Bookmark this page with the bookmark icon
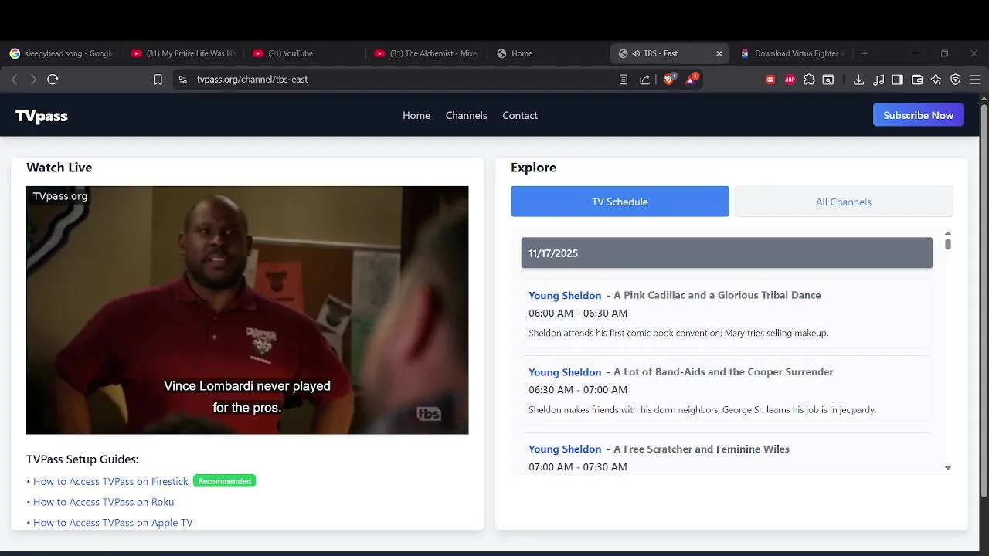The image size is (989, 556). click(158, 79)
